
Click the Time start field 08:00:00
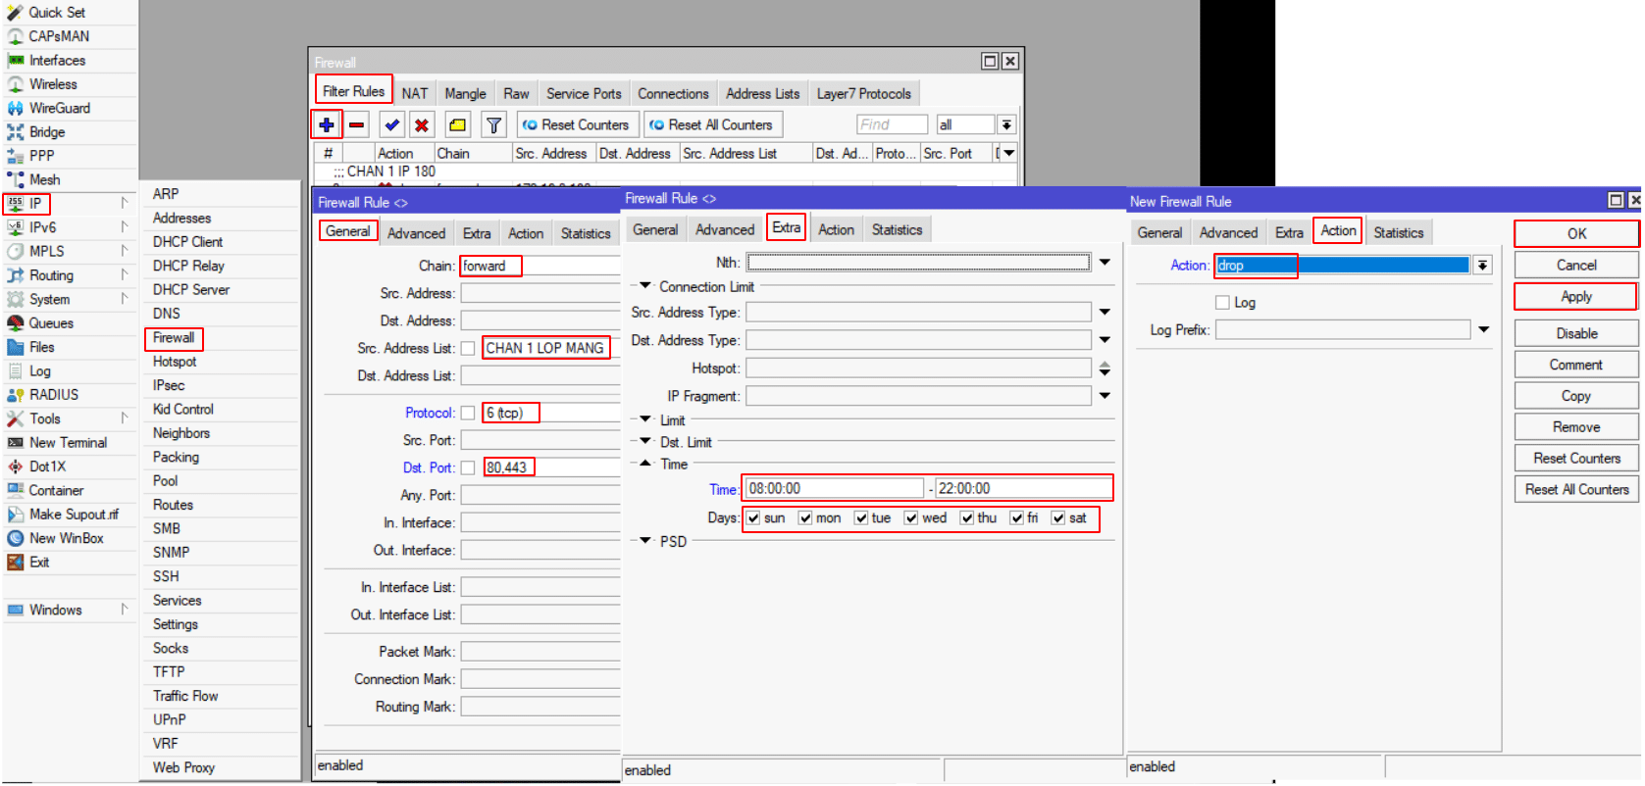835,488
